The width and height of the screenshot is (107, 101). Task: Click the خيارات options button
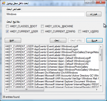click(94, 14)
